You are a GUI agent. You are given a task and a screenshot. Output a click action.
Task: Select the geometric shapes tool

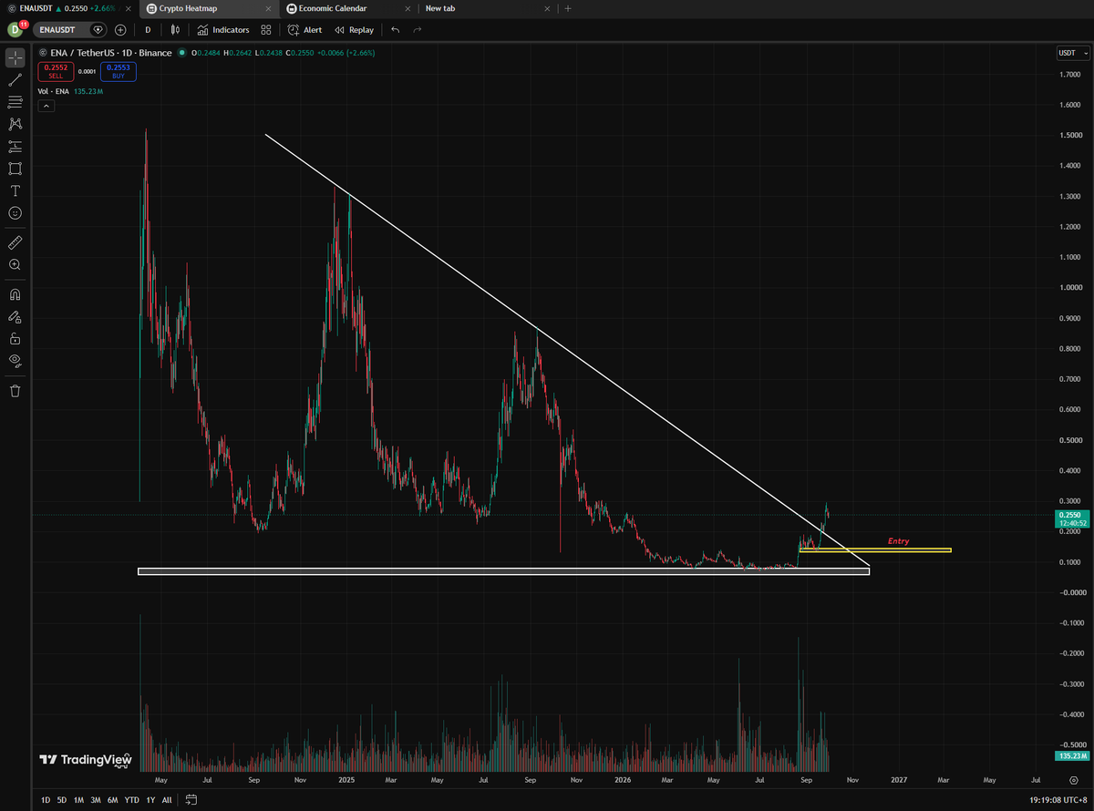click(15, 169)
